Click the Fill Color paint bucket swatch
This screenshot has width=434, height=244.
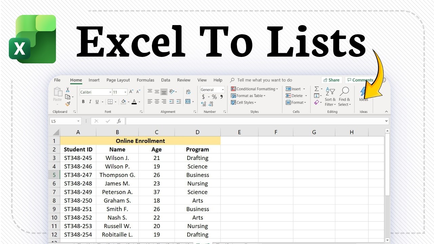[x=123, y=102]
